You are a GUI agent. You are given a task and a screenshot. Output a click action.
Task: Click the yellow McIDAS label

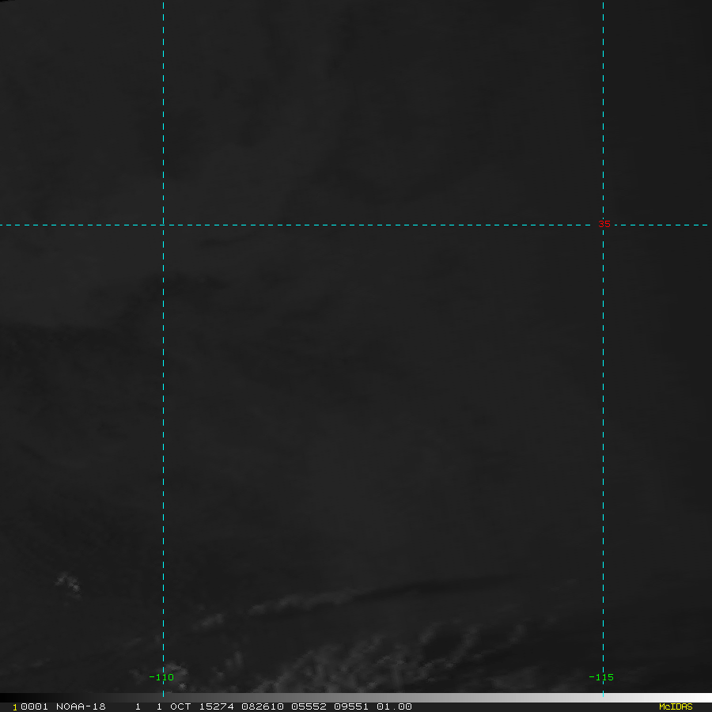[x=676, y=706]
